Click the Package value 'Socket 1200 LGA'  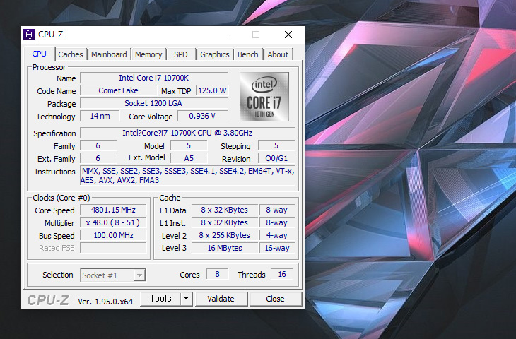pyautogui.click(x=153, y=103)
